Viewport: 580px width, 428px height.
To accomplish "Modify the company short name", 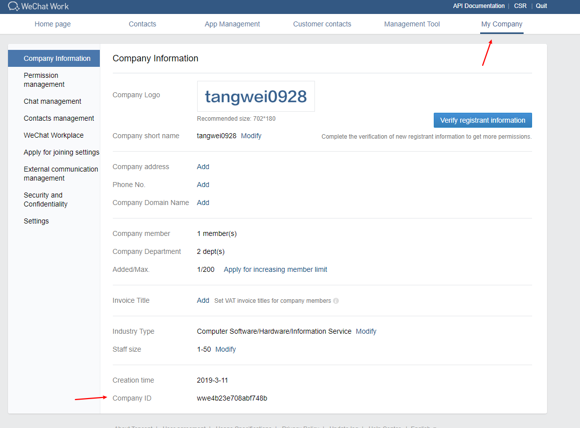I will coord(251,136).
